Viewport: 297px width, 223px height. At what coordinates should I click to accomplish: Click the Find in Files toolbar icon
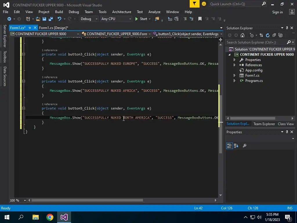(157, 19)
